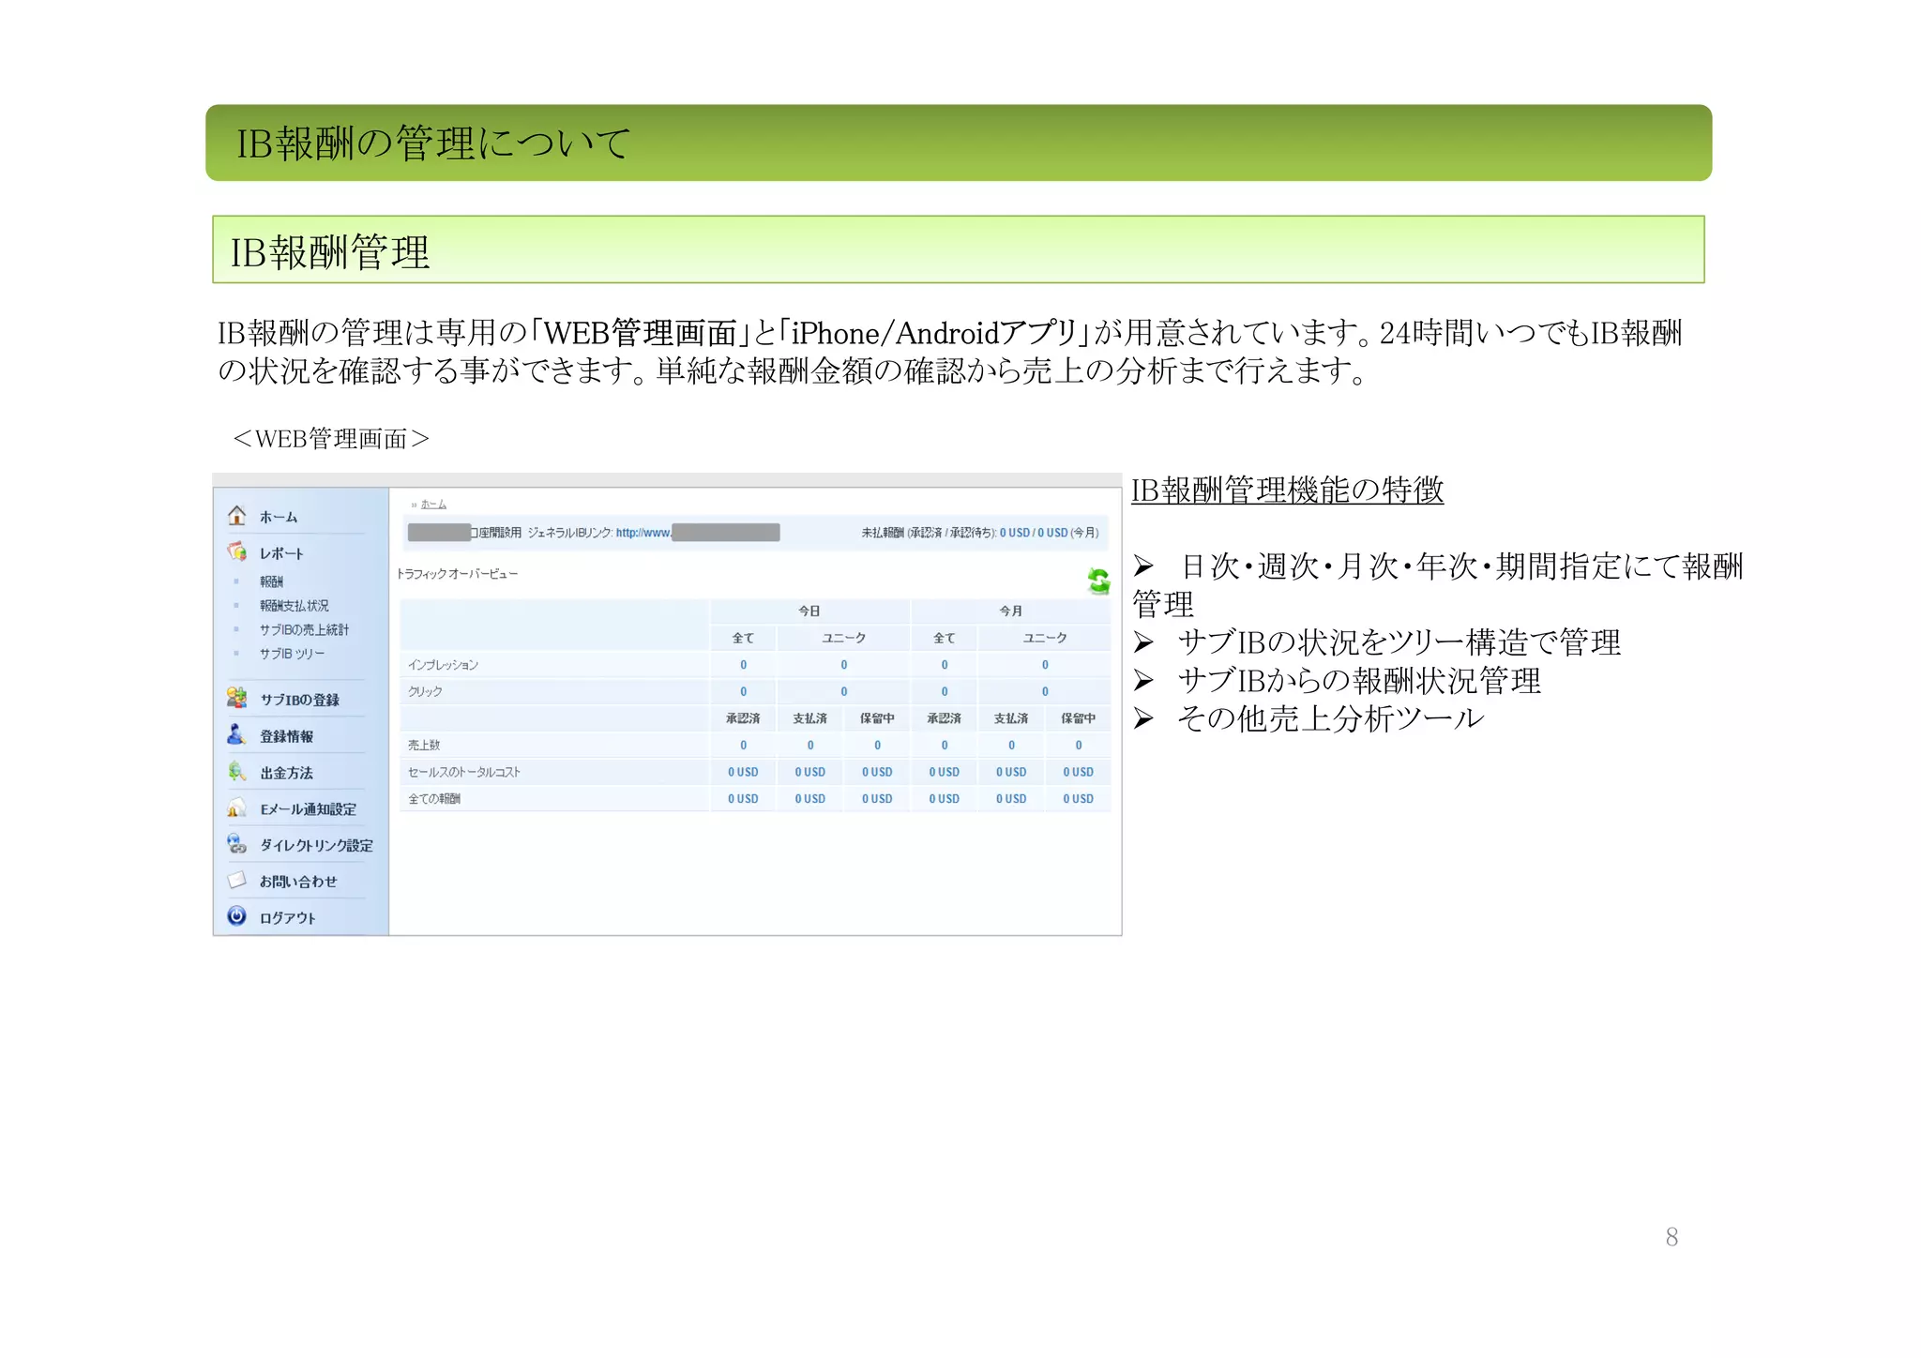This screenshot has height=1358, width=1921.
Task: Click the ダイレクトリンク設定 link icon
Action: pyautogui.click(x=237, y=844)
